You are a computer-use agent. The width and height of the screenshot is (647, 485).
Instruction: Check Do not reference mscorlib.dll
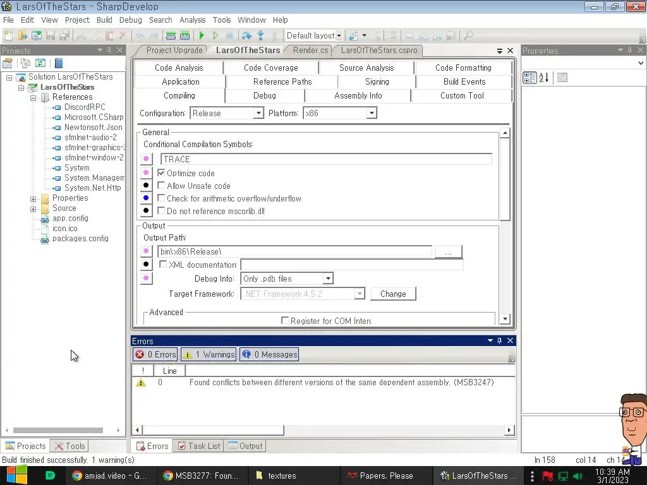click(x=161, y=211)
